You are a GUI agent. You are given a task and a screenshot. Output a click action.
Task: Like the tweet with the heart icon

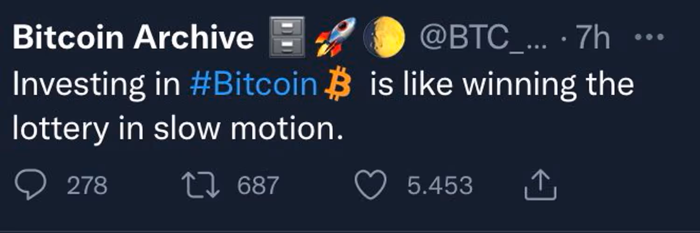[371, 185]
